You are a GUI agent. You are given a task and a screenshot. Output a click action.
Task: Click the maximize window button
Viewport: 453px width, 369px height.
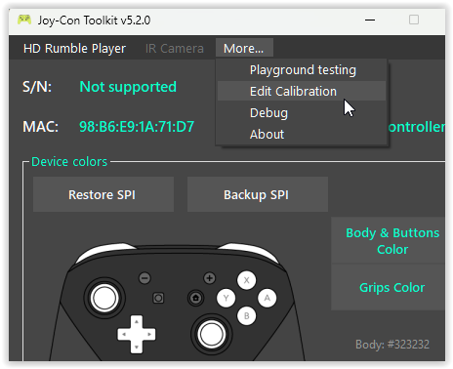[414, 20]
